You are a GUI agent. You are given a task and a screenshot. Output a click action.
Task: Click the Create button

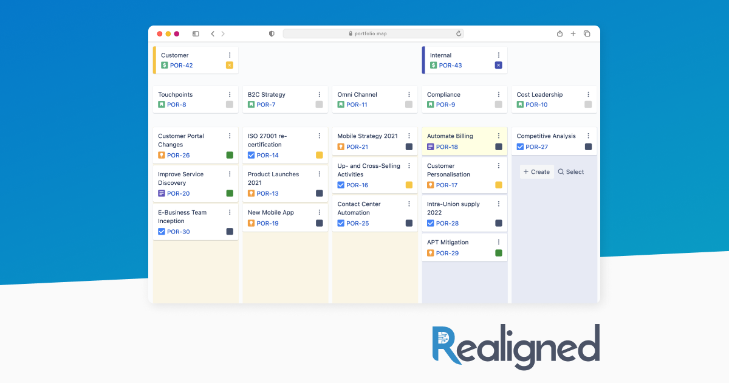coord(536,171)
